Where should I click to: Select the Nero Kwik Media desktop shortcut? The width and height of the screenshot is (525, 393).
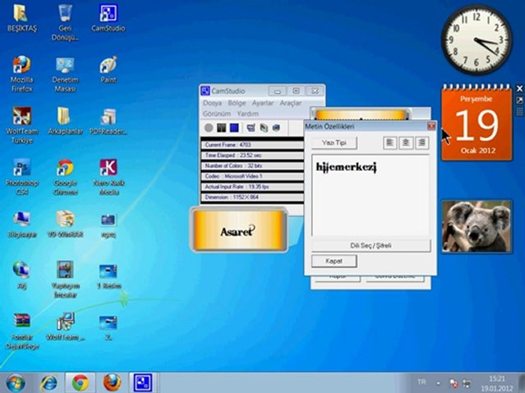coord(108,177)
